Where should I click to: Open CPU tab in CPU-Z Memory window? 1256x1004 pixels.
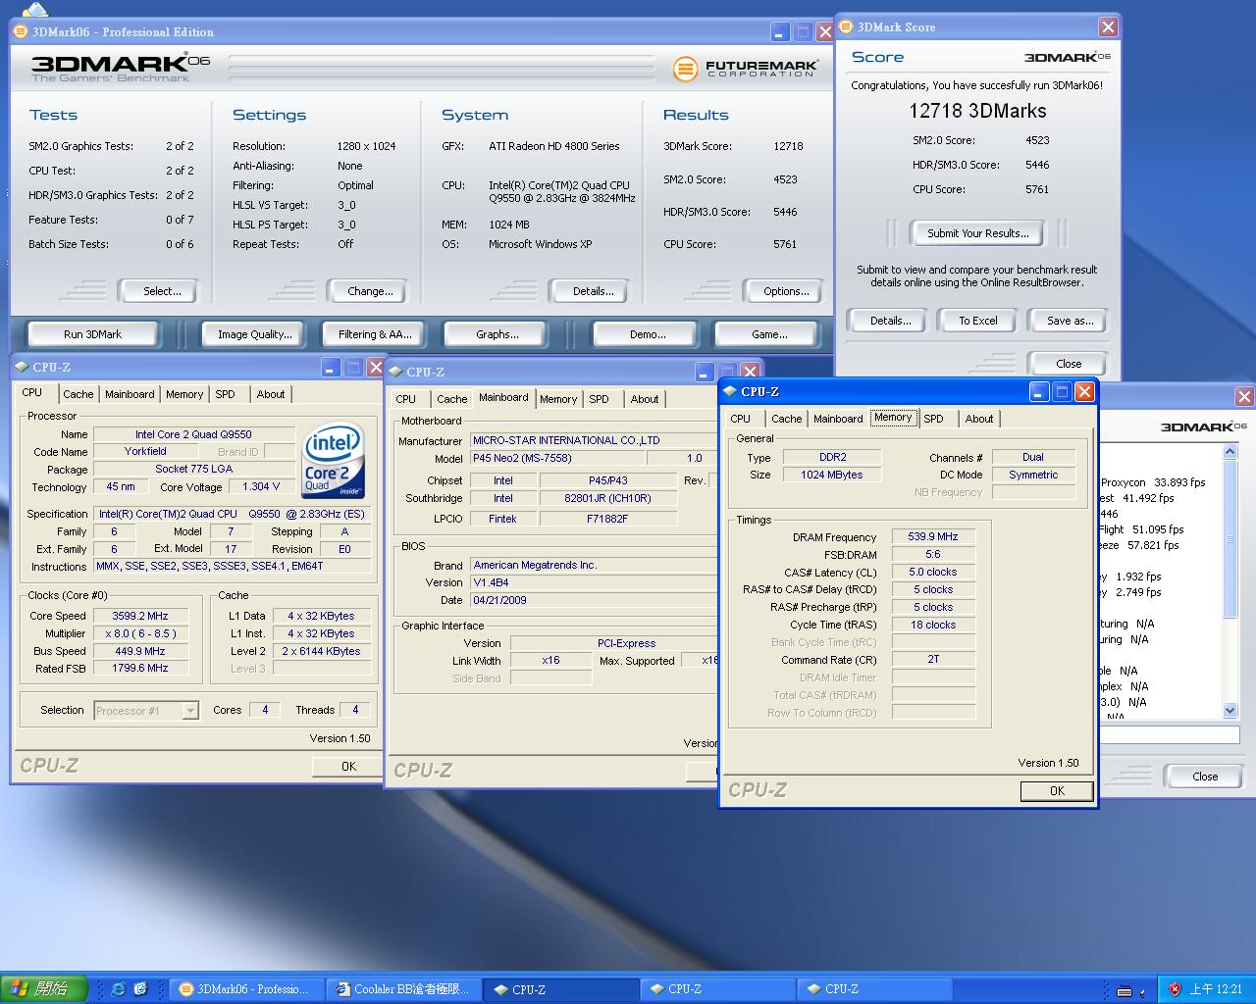tap(741, 419)
